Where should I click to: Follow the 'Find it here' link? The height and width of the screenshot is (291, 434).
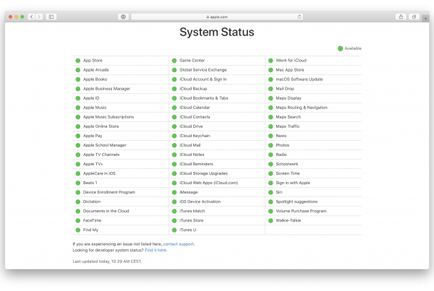(x=155, y=250)
